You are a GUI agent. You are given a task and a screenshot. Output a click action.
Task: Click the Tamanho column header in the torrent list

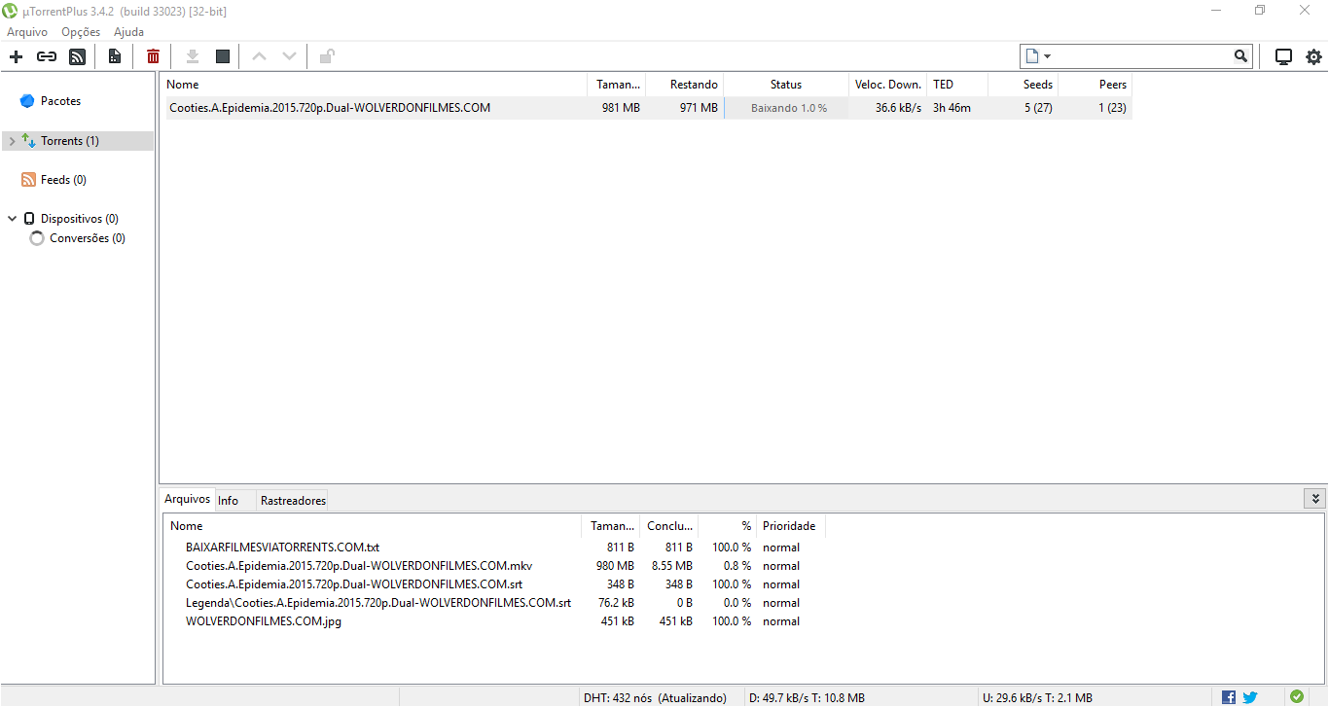(617, 85)
